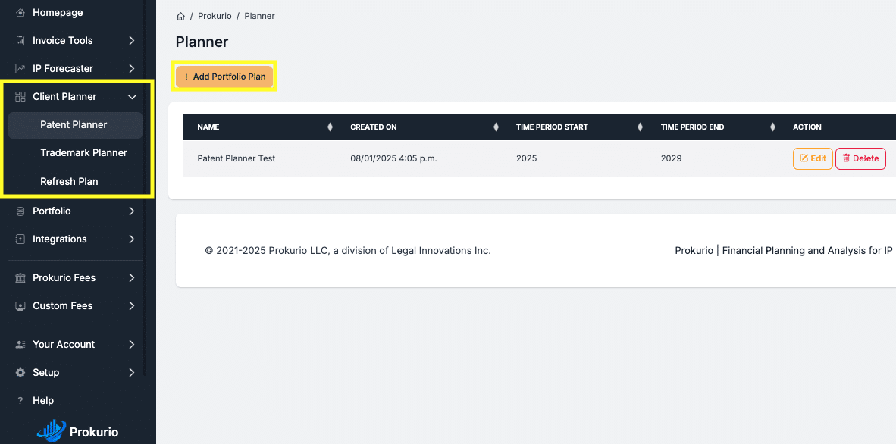Click the breadcrumb home icon

[x=180, y=15]
